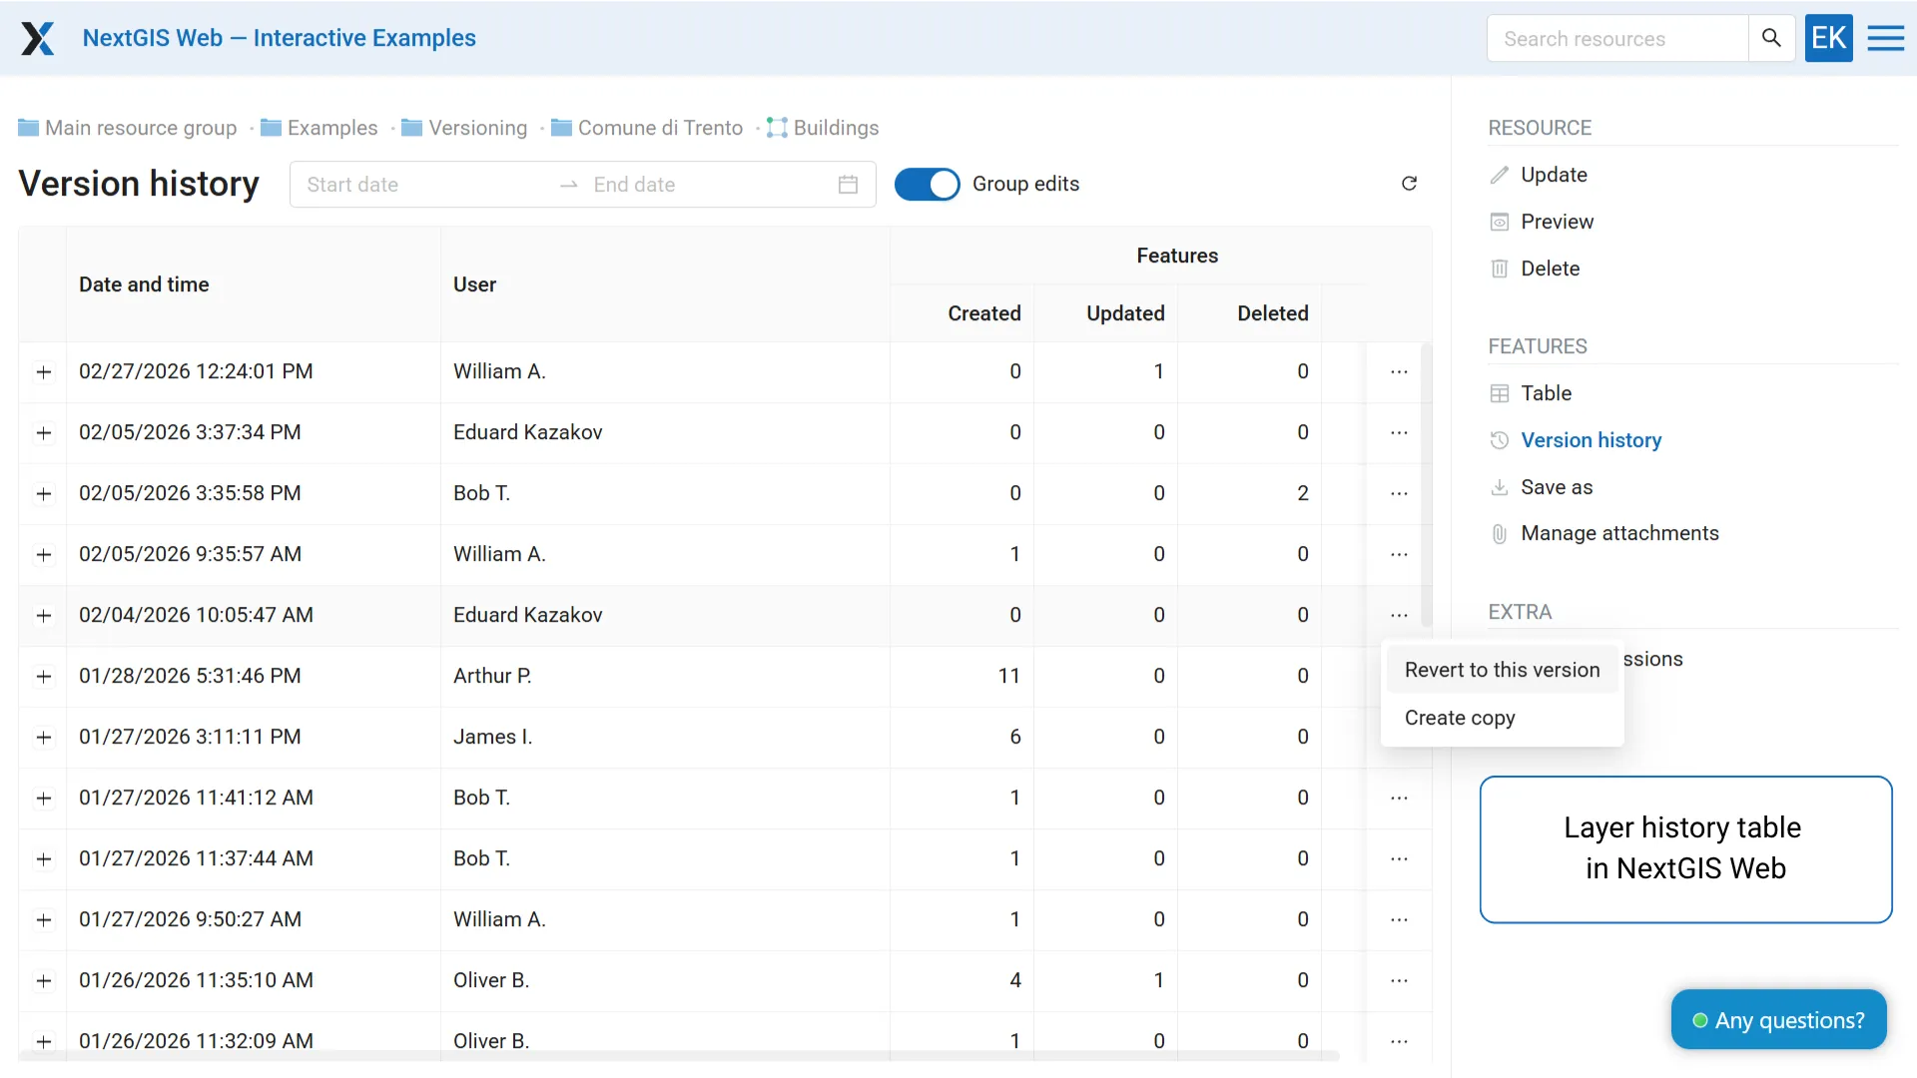Expand the 02/05/2026 3:37:34 PM version row
The image size is (1917, 1078).
pyautogui.click(x=43, y=433)
